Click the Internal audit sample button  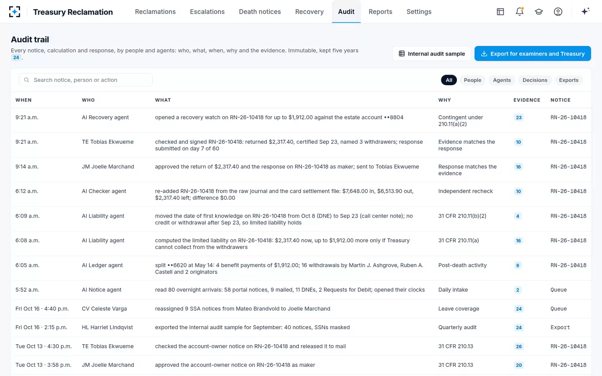click(431, 53)
